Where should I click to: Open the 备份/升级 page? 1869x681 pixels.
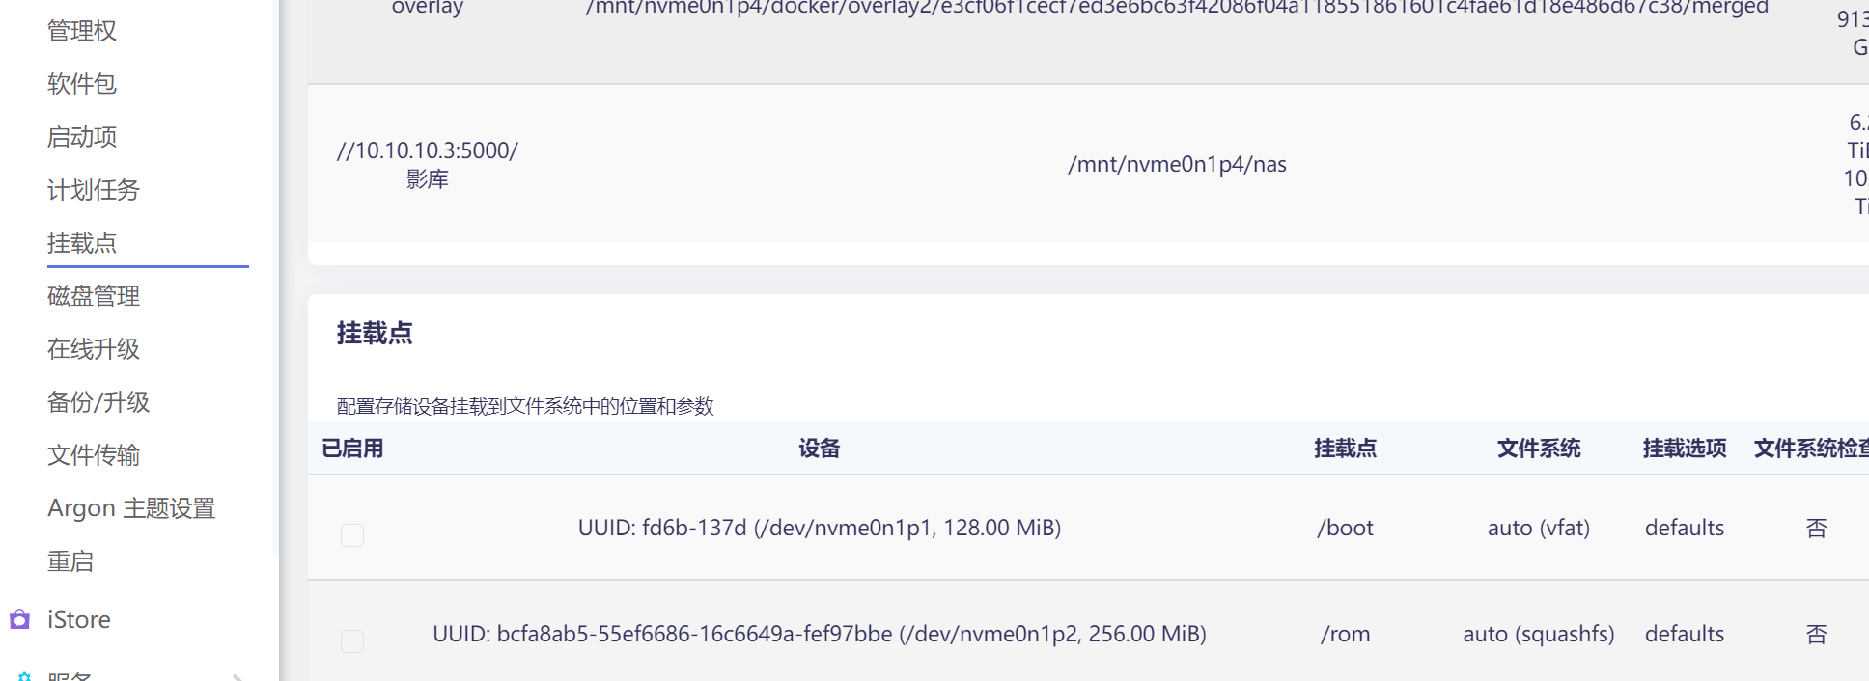click(98, 402)
